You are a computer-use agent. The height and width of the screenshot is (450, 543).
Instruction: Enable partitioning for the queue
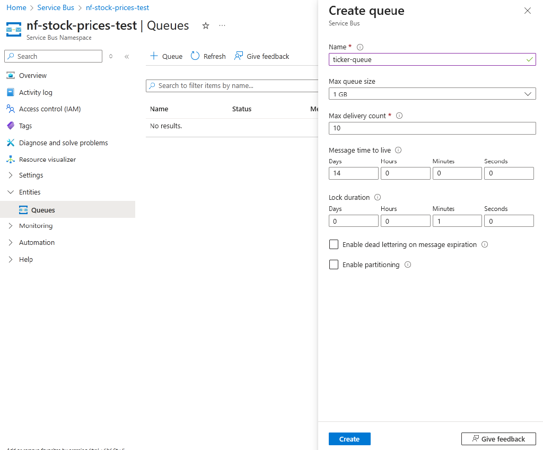[334, 264]
